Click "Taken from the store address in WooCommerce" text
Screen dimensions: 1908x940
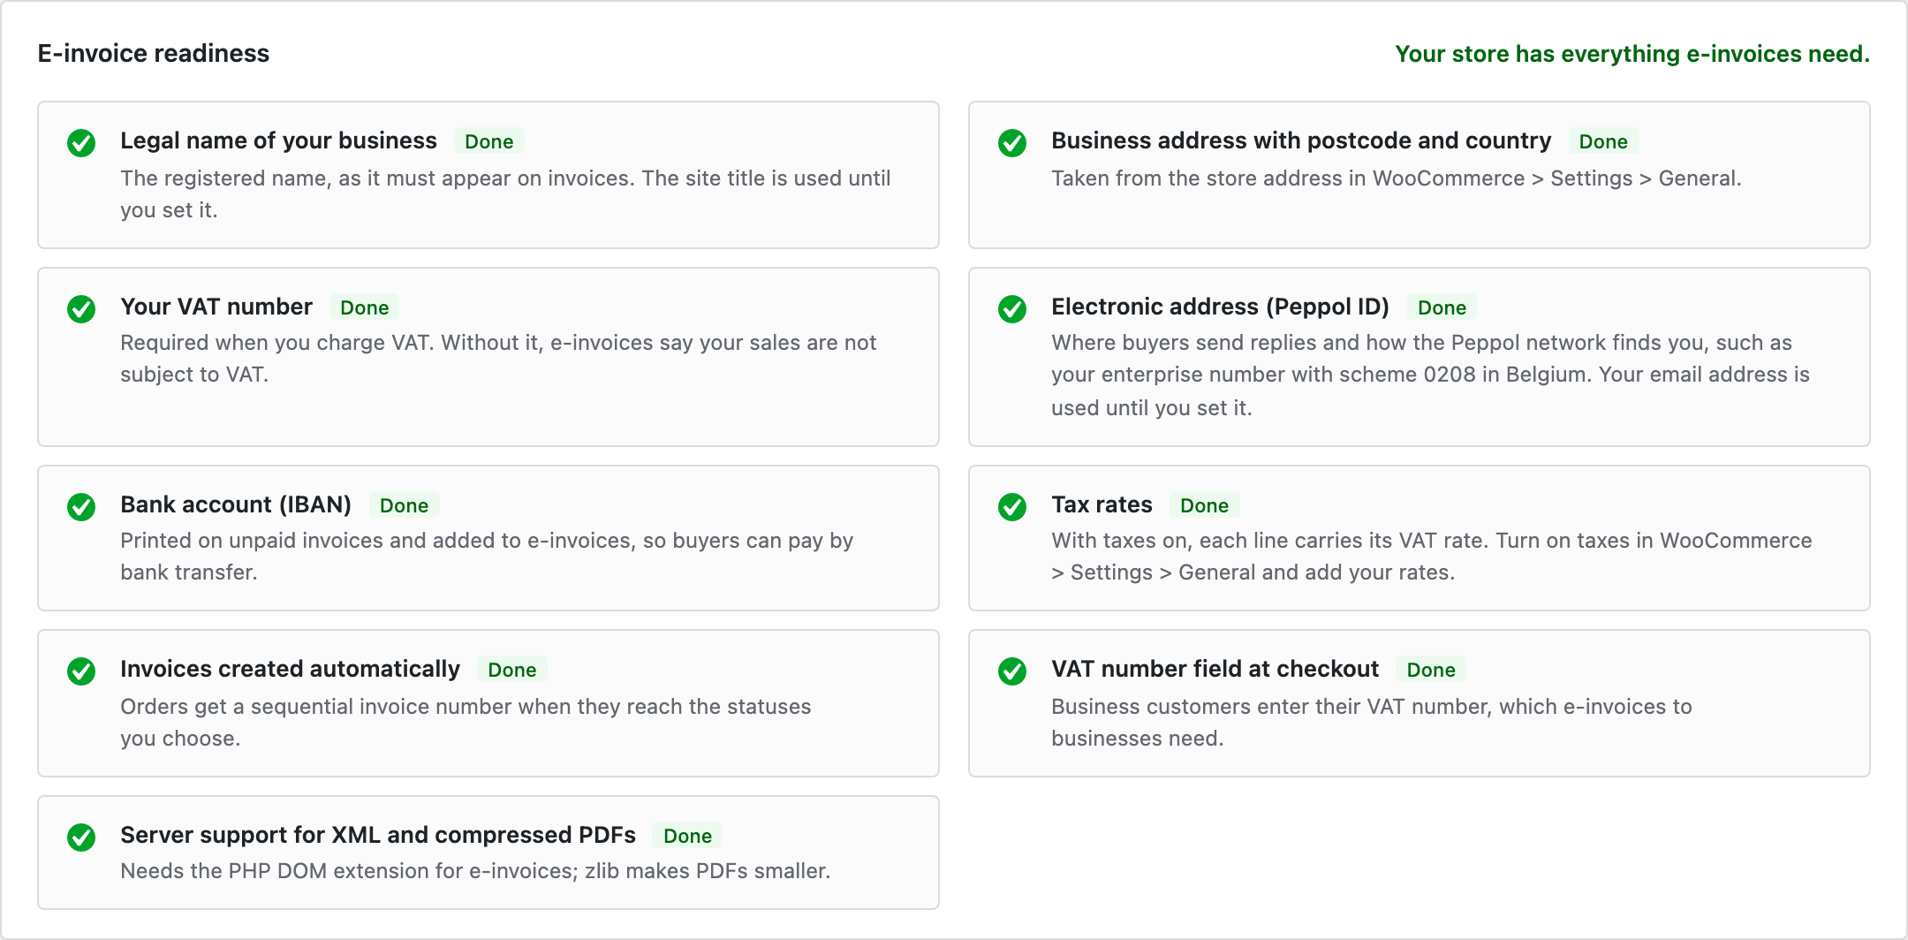(1397, 178)
